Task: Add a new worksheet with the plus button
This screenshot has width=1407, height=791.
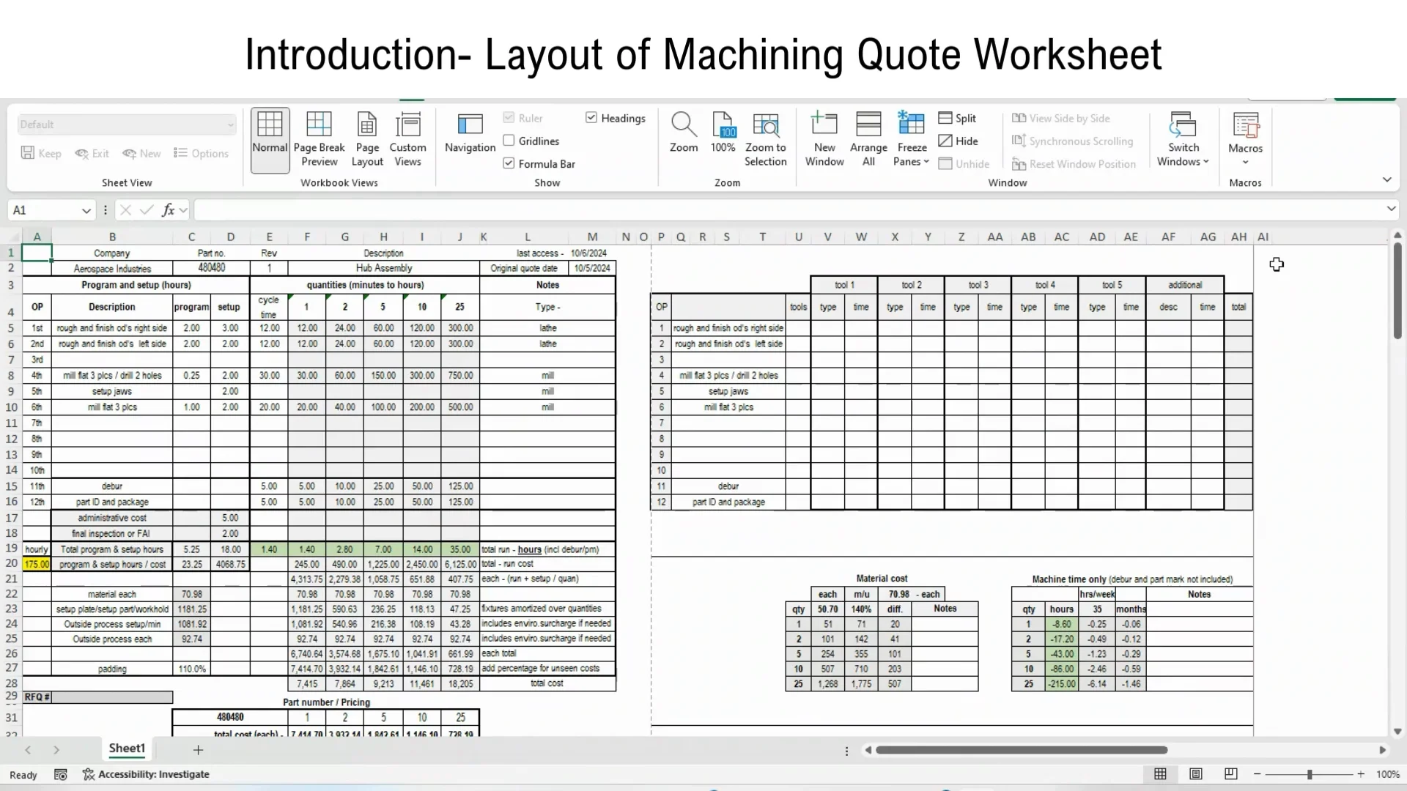Action: [x=198, y=749]
